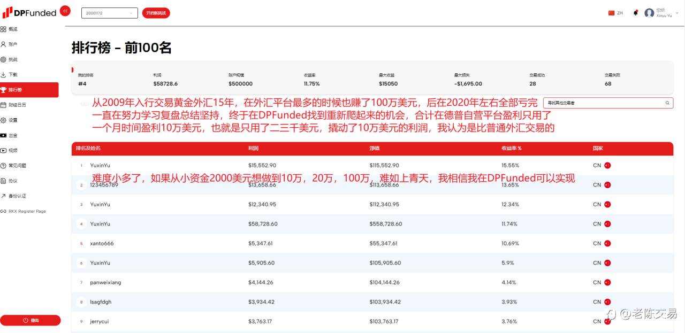The width and height of the screenshot is (685, 333).
Task: Click rank 5 badge beside xanto666
Action: [x=82, y=243]
